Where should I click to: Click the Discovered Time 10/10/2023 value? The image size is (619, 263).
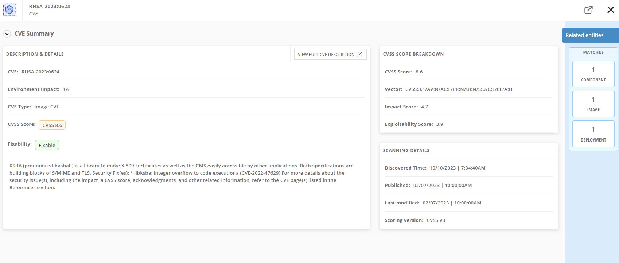point(458,168)
